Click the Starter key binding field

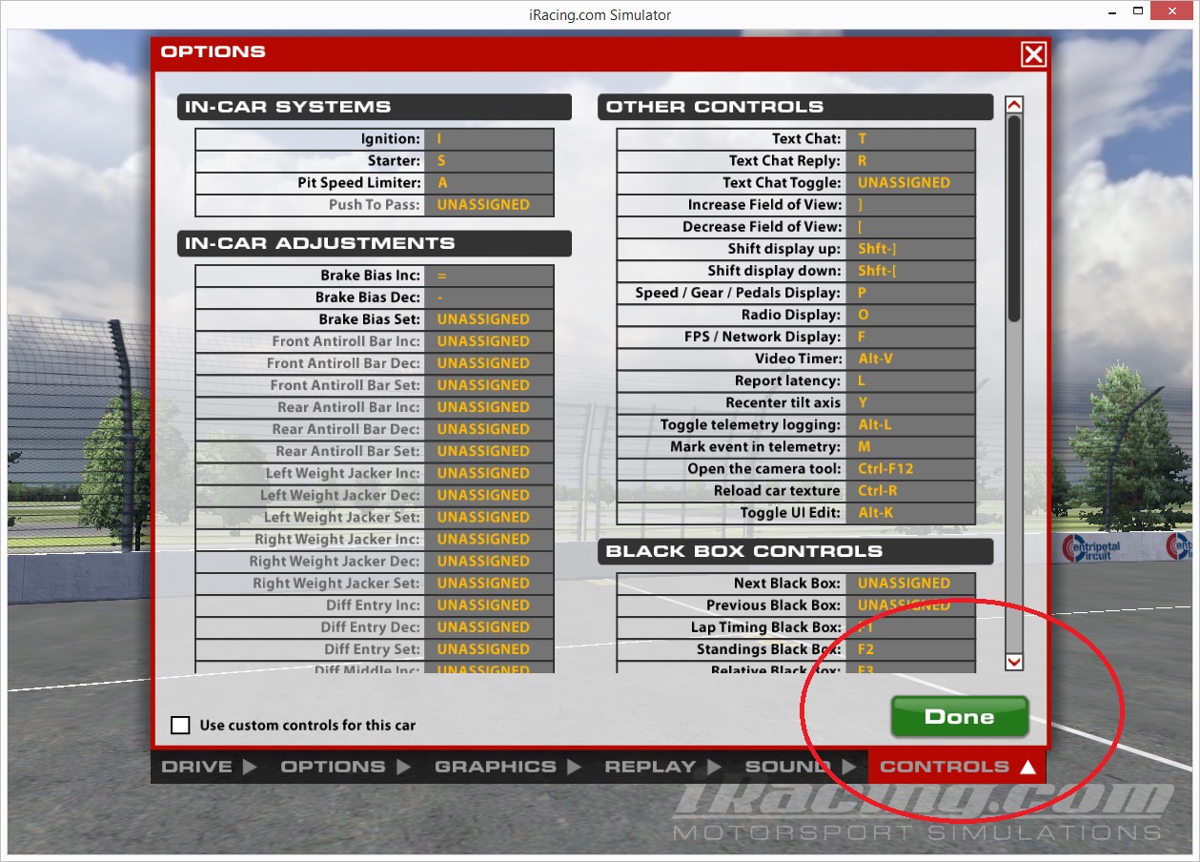(489, 161)
